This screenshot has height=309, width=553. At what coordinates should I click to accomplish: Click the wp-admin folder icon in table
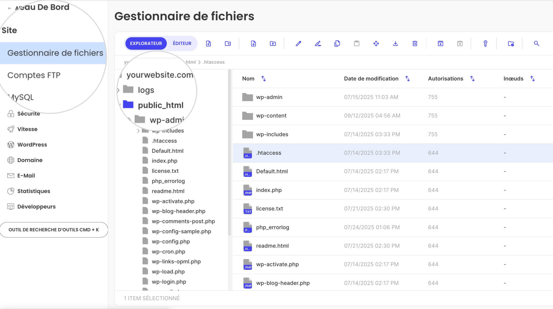pos(248,97)
